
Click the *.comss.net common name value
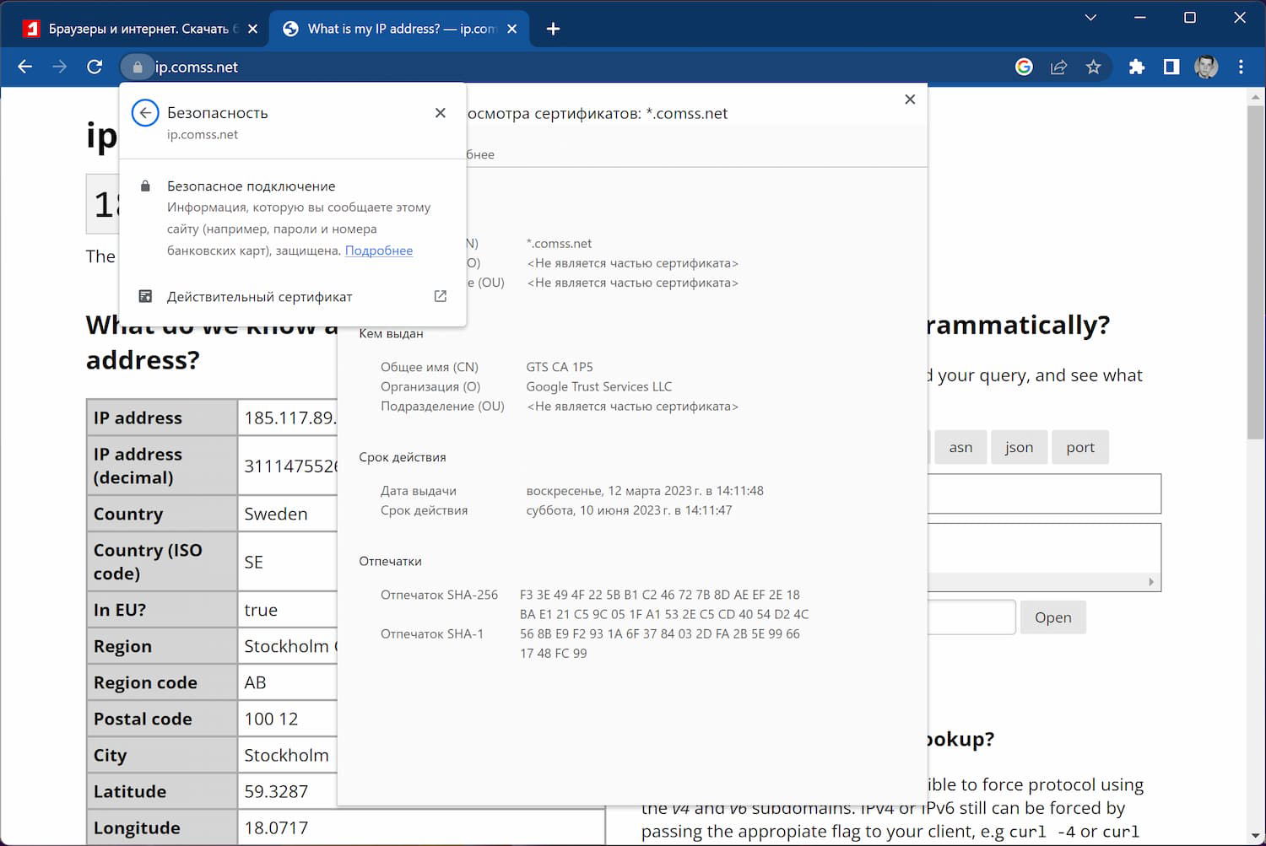[x=559, y=244]
